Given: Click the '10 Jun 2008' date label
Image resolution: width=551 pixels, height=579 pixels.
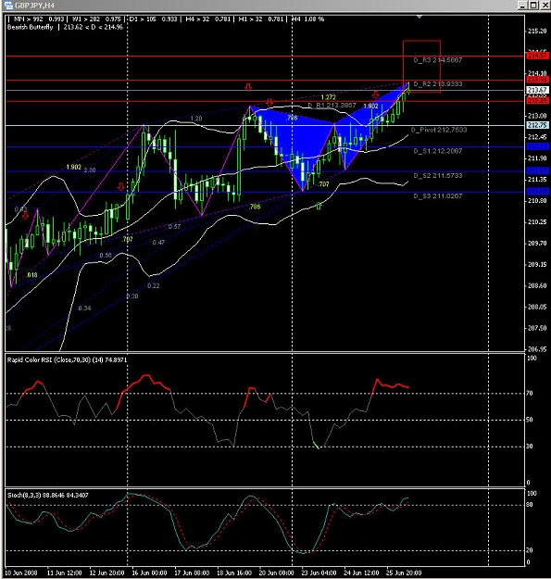Looking at the screenshot, I should 21,573.
